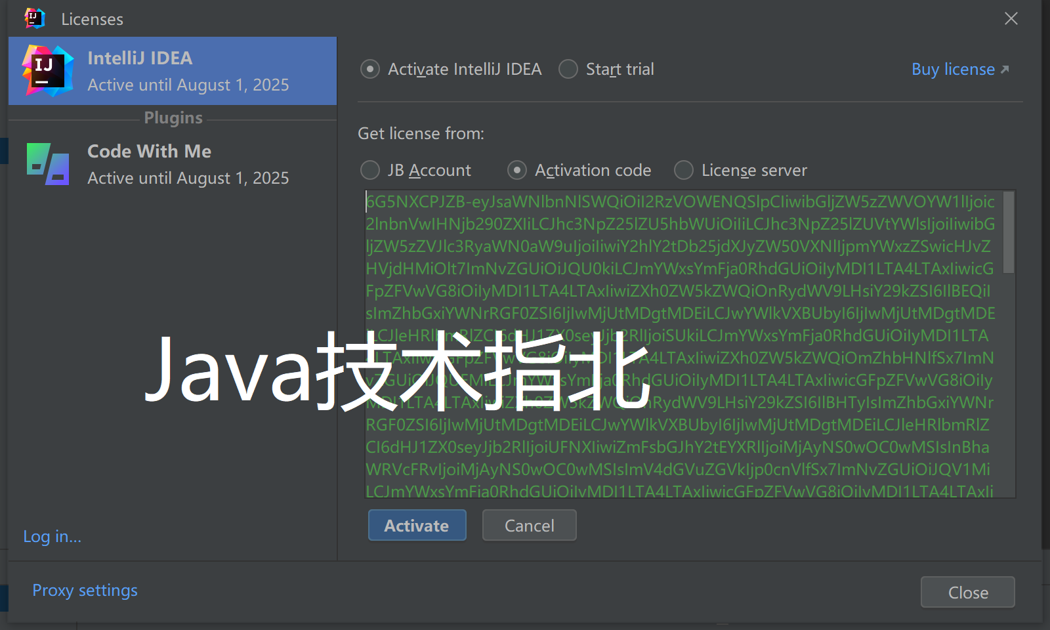This screenshot has width=1050, height=630.
Task: Open Proxy settings link
Action: tap(85, 590)
